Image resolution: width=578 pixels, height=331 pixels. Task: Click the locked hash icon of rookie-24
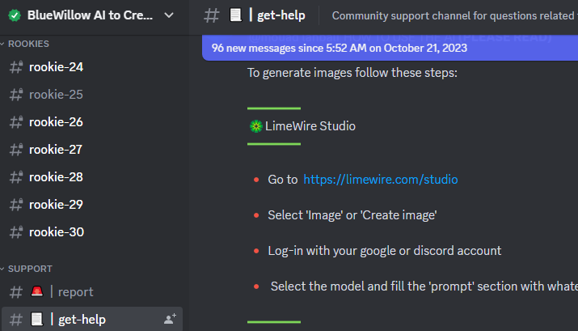pos(16,67)
